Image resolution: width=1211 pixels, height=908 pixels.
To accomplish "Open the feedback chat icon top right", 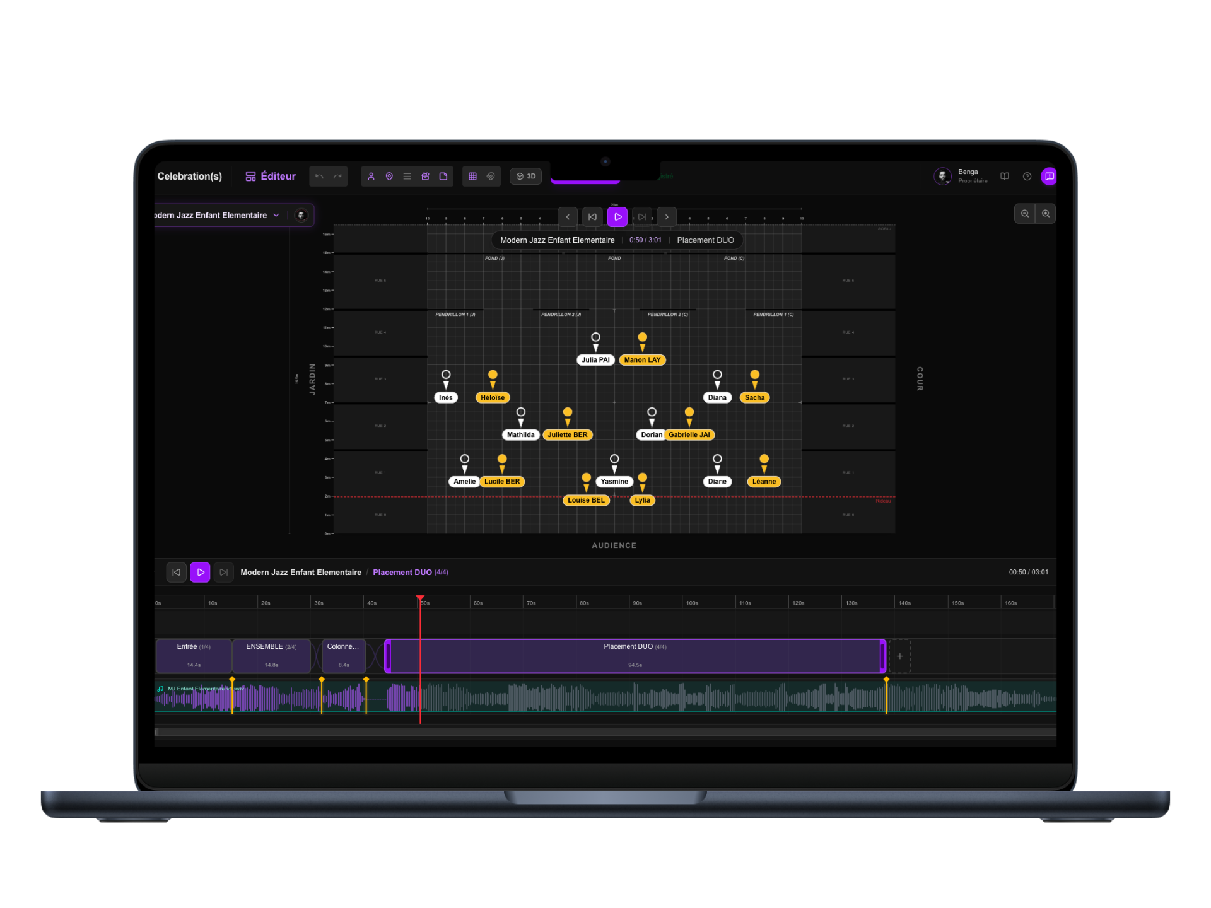I will pyautogui.click(x=1049, y=177).
